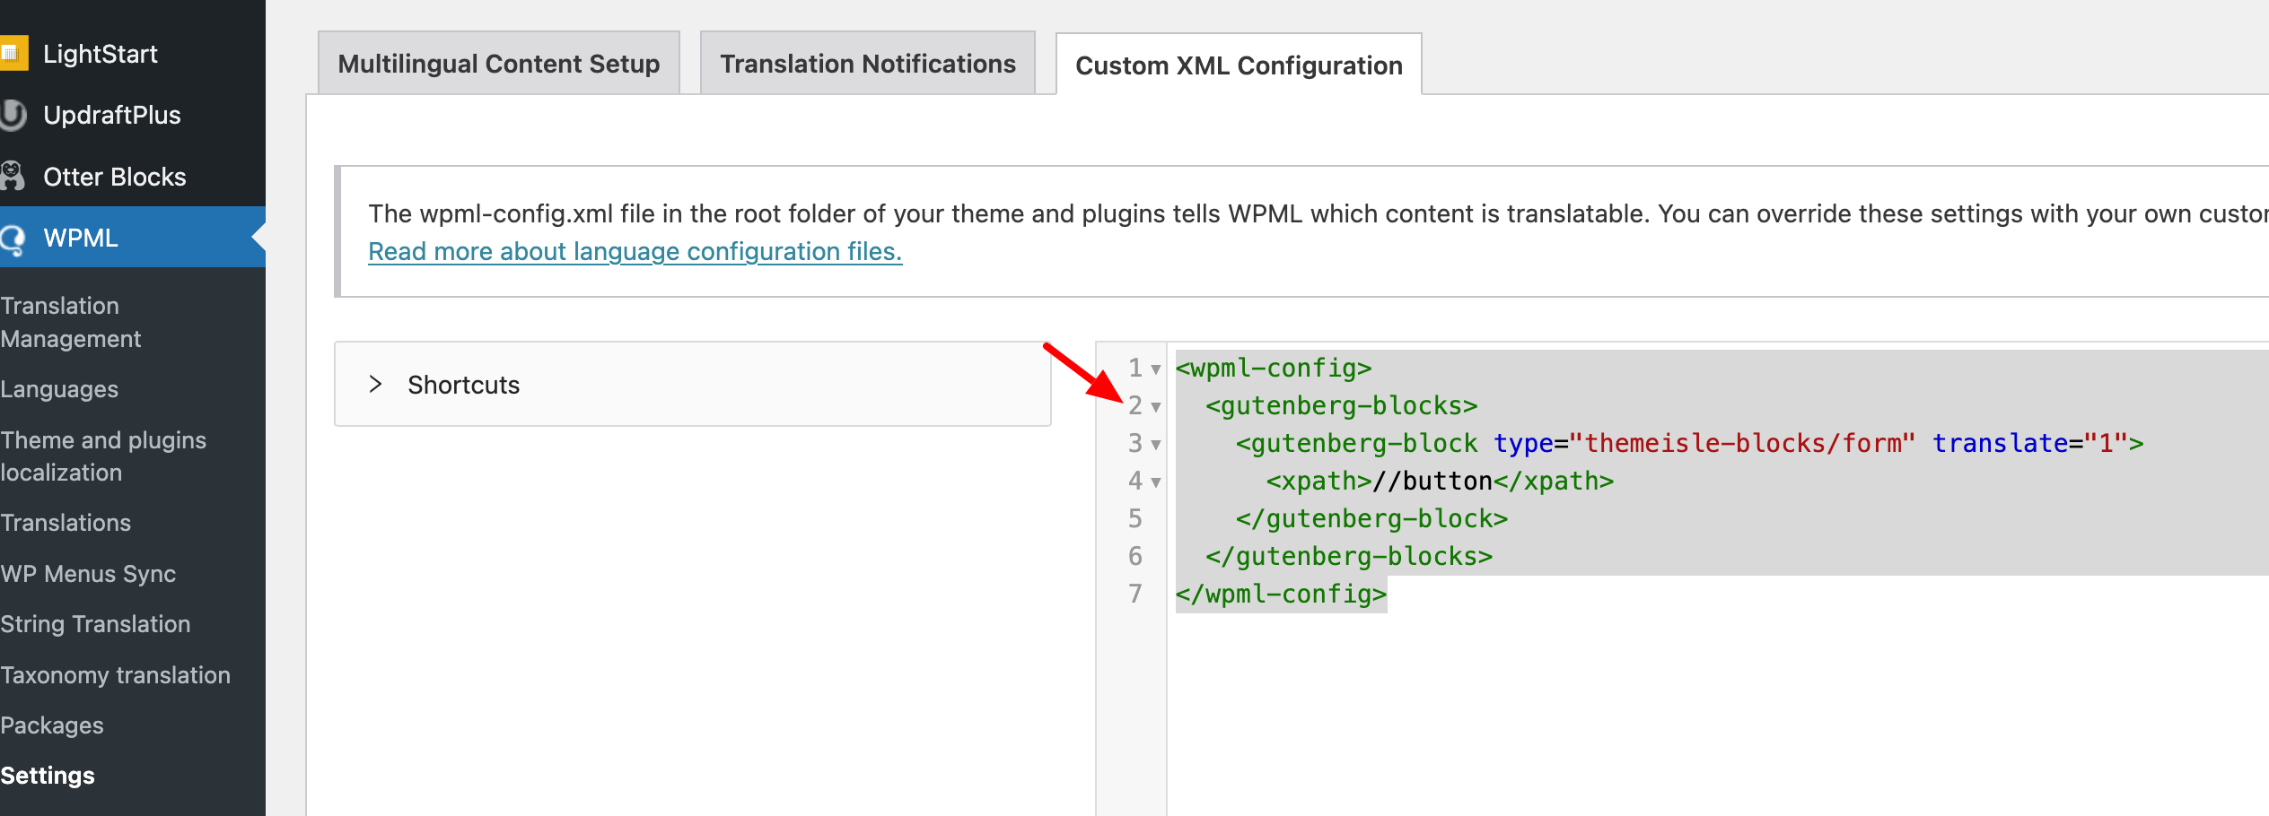Click the Shortcuts panel label

pos(464,385)
